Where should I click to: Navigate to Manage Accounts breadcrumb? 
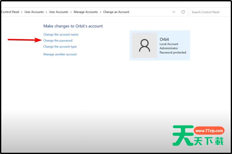[86, 12]
